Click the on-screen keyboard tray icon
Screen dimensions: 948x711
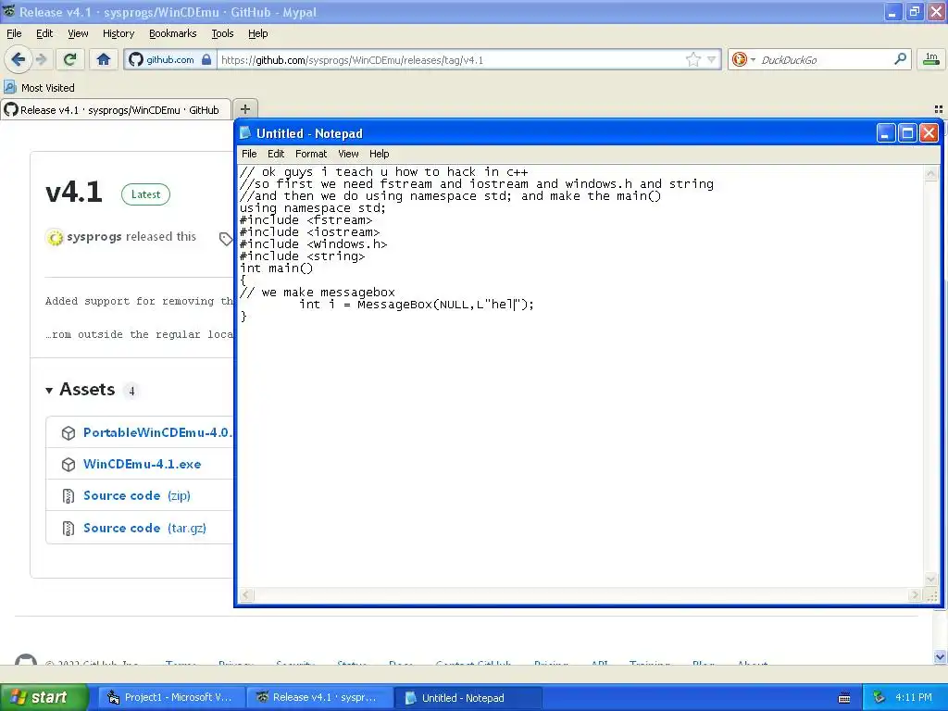844,698
